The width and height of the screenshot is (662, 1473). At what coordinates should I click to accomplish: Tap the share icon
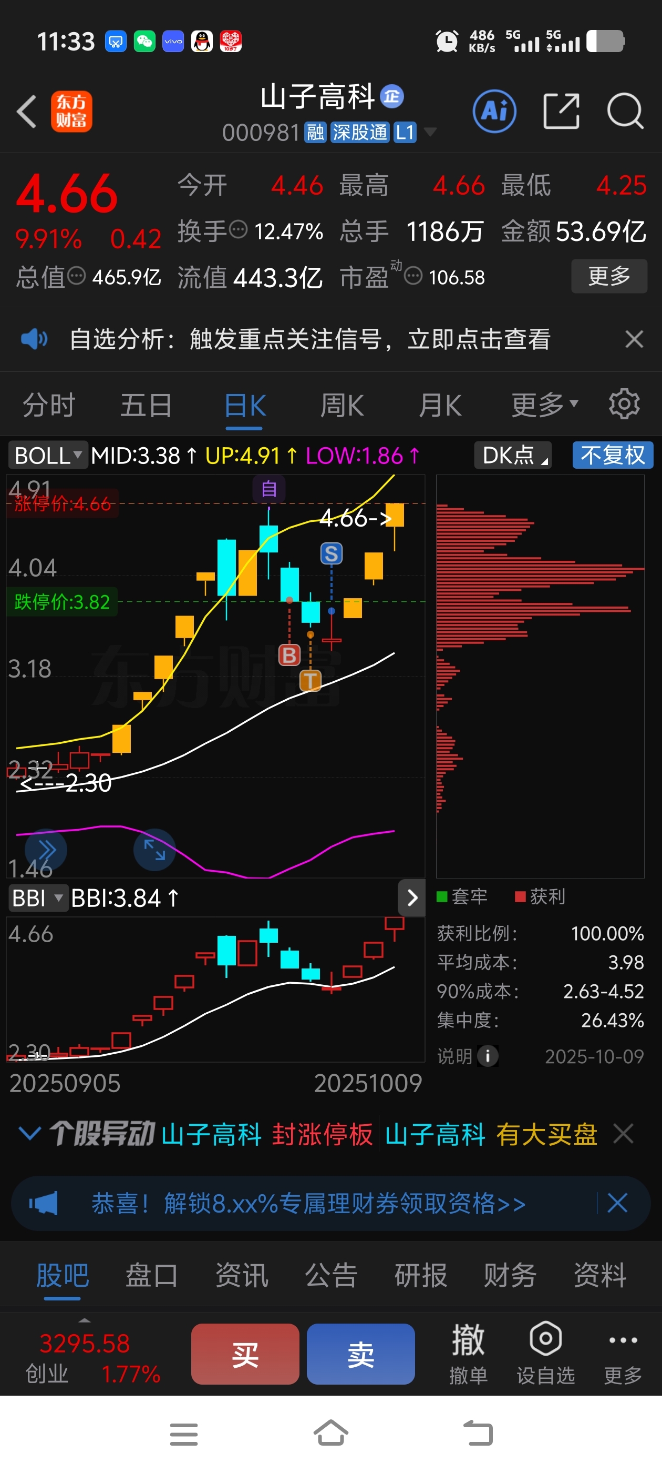pos(561,111)
